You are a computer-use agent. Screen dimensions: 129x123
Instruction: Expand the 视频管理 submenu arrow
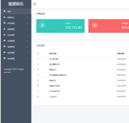tap(27, 47)
